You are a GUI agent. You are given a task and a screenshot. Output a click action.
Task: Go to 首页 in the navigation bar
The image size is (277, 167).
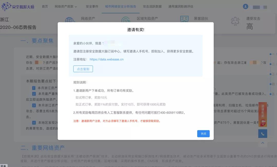point(45,7)
